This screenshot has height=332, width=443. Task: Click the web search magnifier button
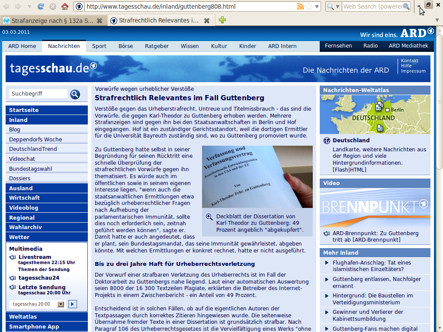point(406,6)
